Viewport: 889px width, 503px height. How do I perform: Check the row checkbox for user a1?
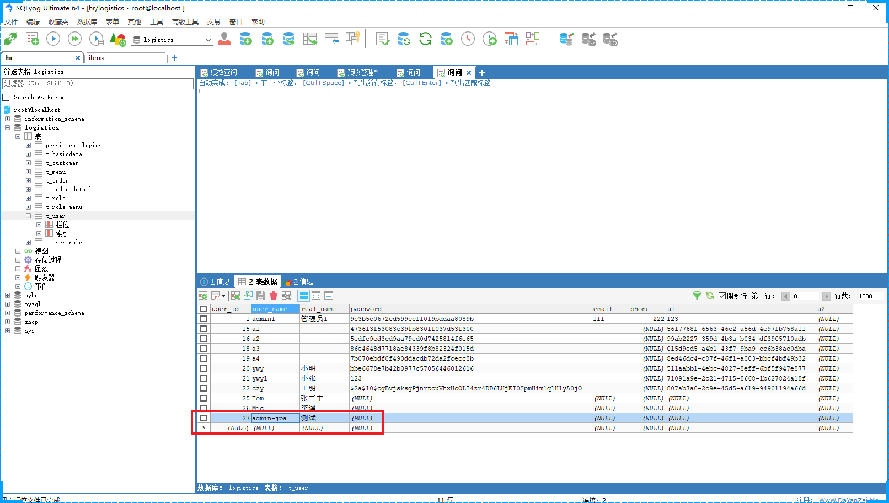click(203, 329)
